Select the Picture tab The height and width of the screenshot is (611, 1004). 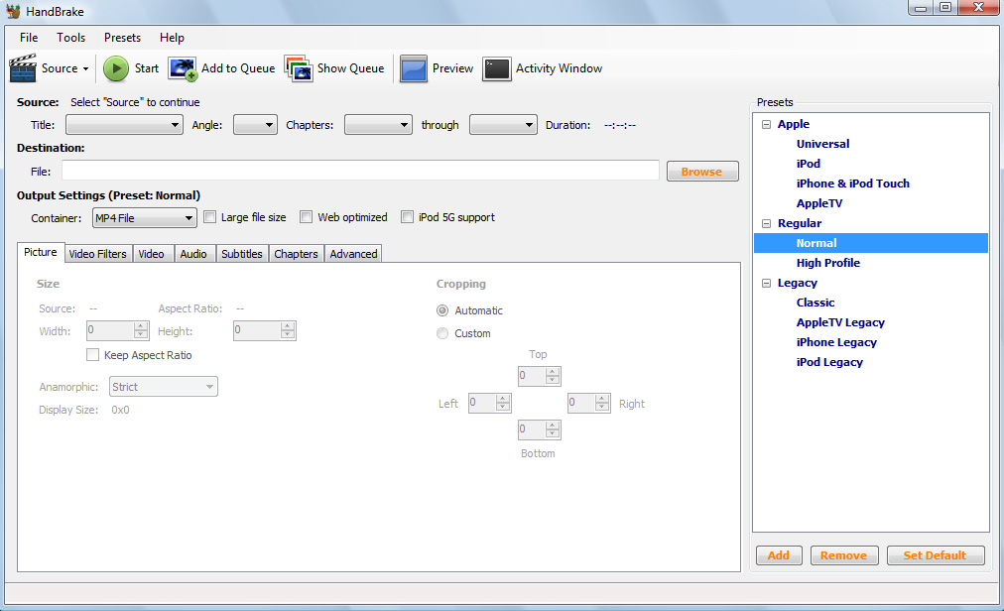pos(41,252)
